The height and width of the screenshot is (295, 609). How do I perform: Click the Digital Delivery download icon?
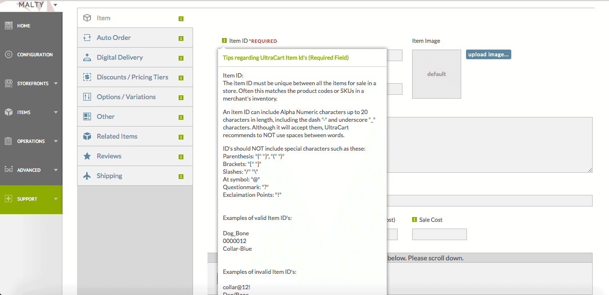click(87, 57)
